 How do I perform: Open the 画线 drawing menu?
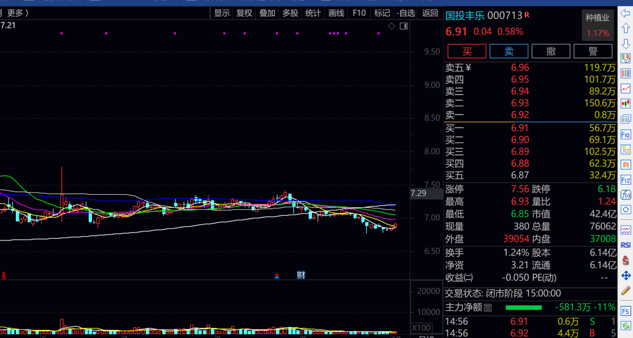coord(336,13)
